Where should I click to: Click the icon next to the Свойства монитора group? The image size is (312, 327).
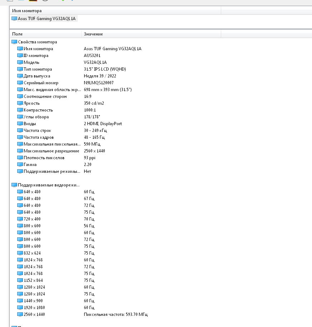click(14, 42)
